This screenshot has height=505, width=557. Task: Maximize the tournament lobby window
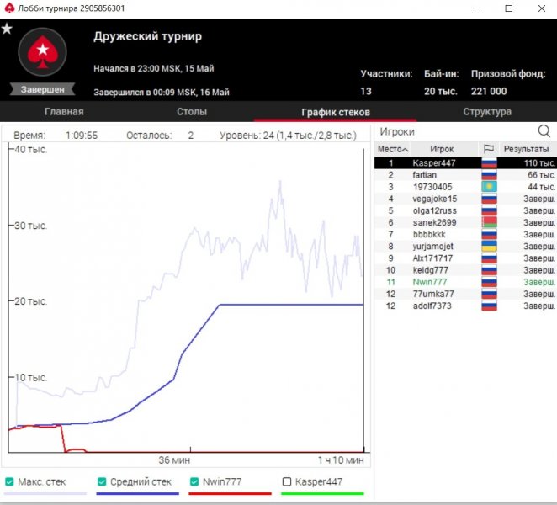click(x=508, y=8)
